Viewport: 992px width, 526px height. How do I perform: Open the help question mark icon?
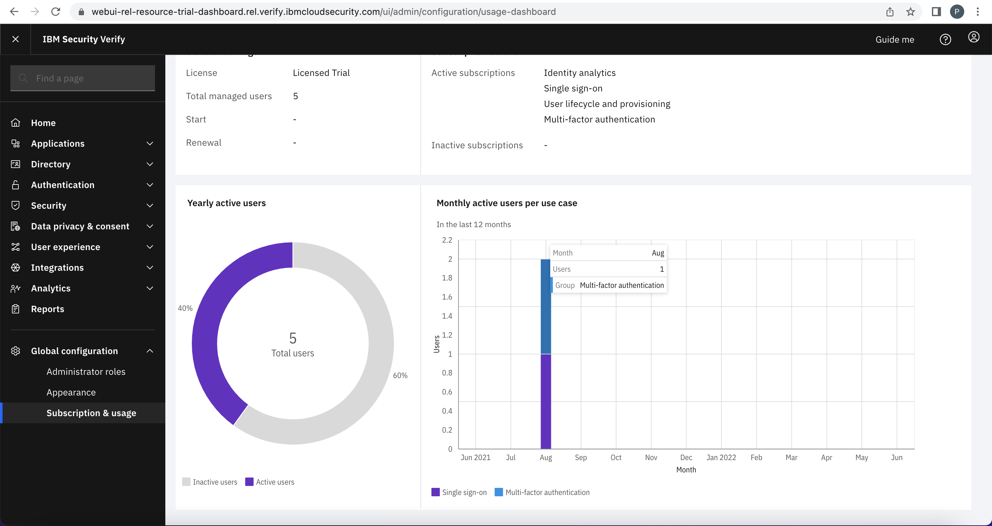click(x=945, y=39)
